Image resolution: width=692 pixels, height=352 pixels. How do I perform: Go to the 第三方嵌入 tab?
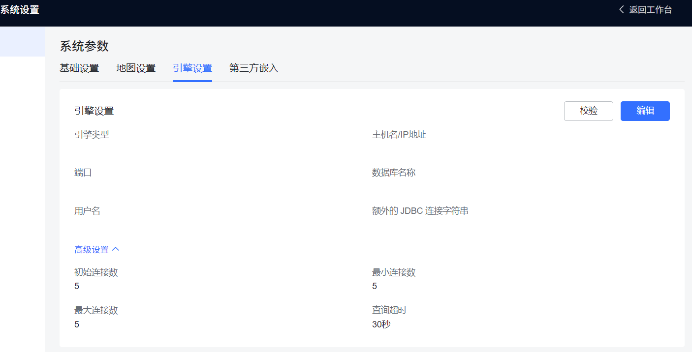[254, 68]
